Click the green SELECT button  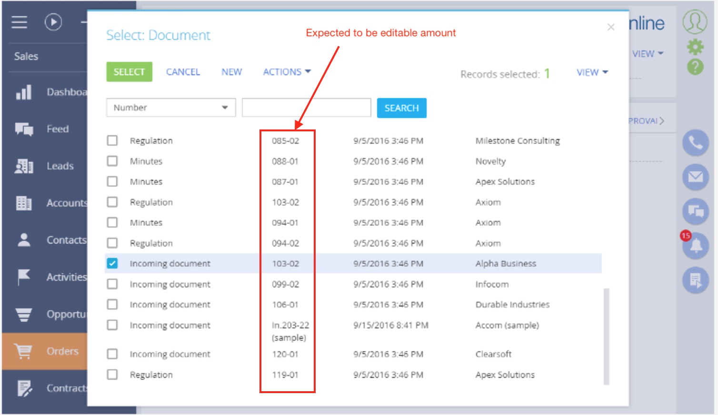pos(129,72)
